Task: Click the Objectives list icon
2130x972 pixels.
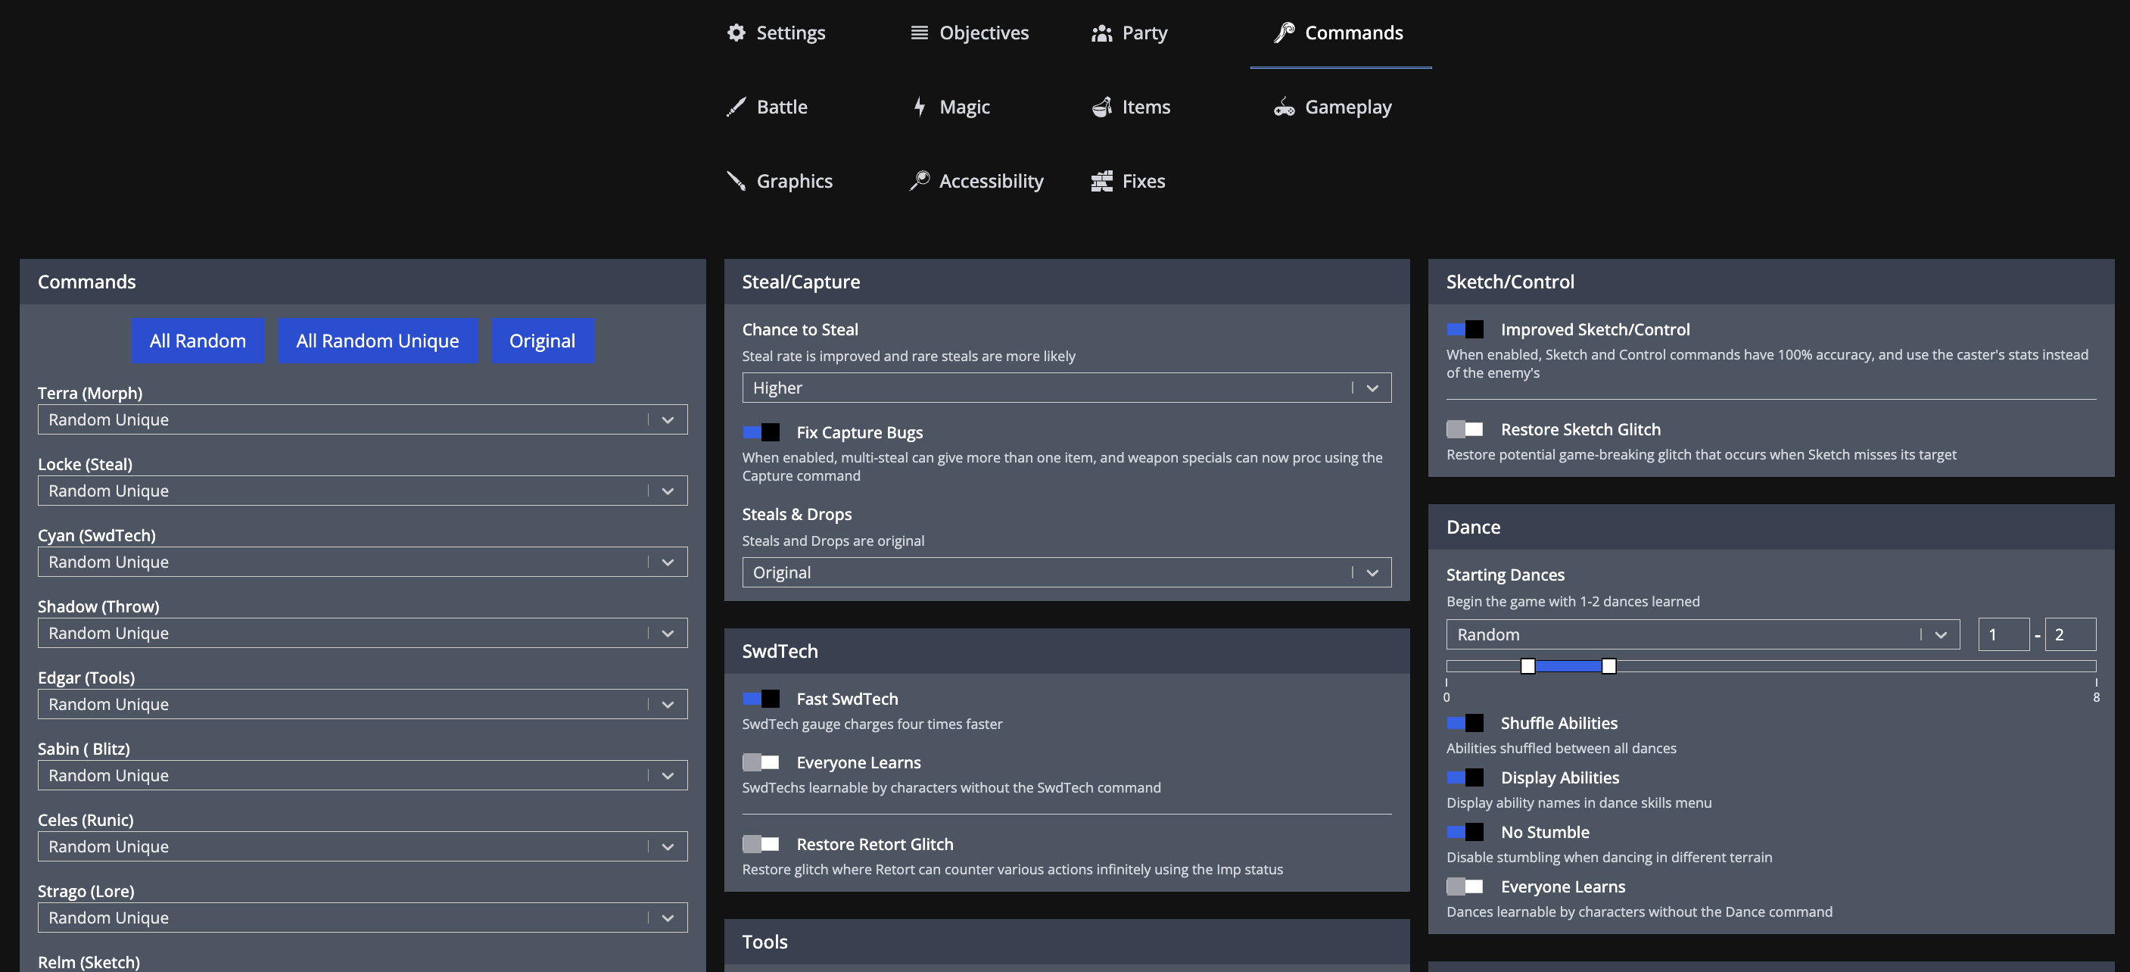Action: 918,33
